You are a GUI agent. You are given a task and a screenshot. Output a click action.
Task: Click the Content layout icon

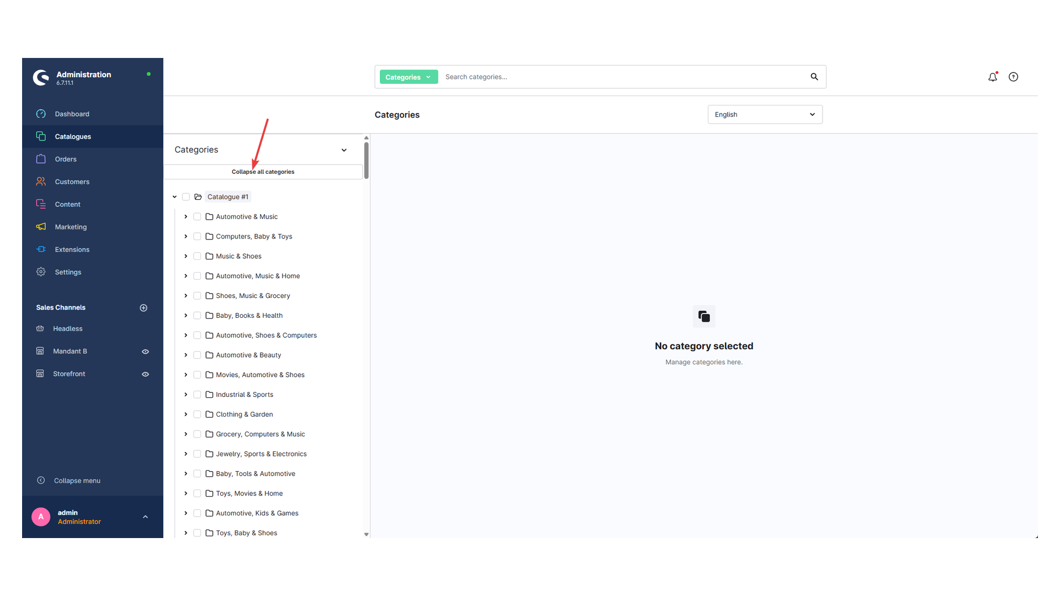pos(41,204)
